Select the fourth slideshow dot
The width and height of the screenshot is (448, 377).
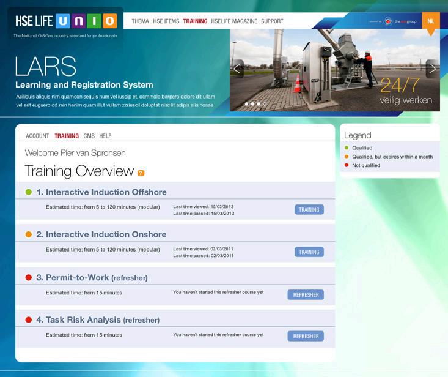(x=265, y=104)
